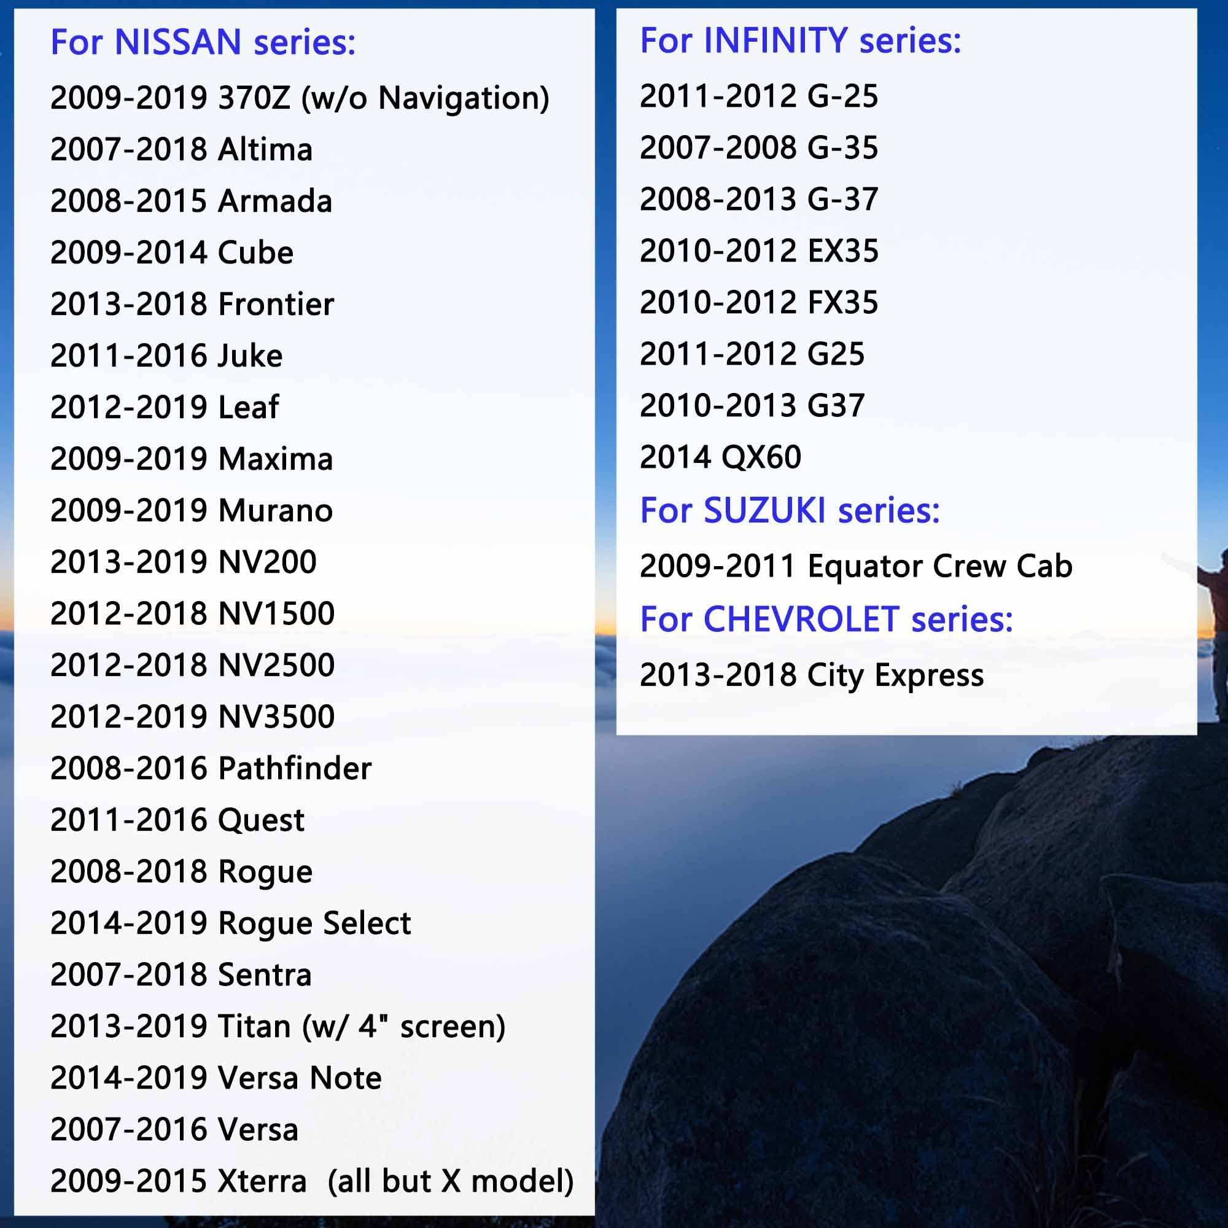This screenshot has height=1228, width=1228.
Task: Select the "For NISSAN series:" heading
Action: point(203,42)
